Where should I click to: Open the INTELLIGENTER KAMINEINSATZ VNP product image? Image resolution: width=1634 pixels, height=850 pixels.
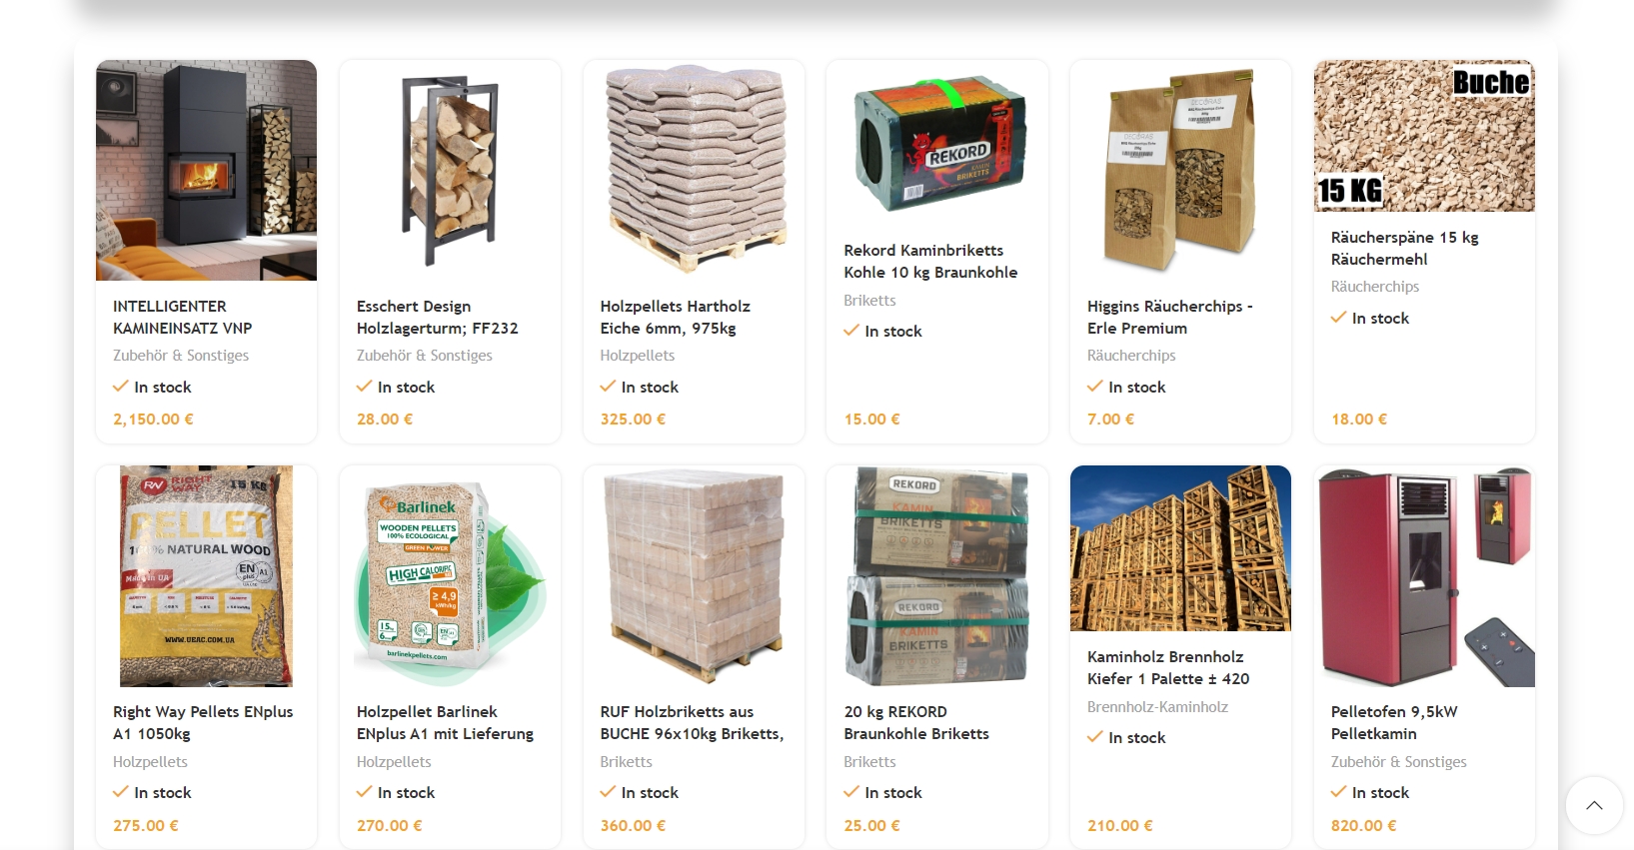[x=206, y=170]
